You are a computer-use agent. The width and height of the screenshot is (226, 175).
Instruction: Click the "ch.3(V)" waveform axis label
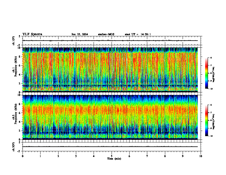14,147
